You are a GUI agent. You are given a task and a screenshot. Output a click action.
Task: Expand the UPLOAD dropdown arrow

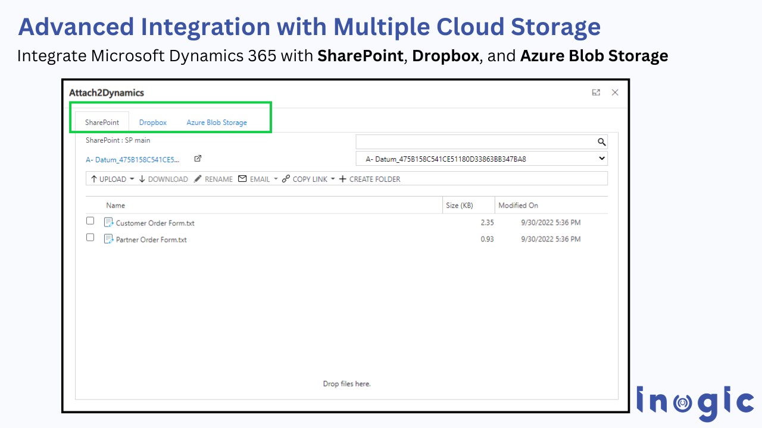point(132,179)
